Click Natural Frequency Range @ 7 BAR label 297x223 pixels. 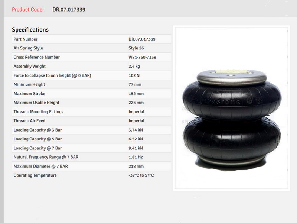[x=46, y=157]
